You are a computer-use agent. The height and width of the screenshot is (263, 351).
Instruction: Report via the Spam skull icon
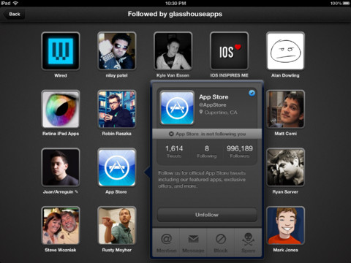click(248, 239)
